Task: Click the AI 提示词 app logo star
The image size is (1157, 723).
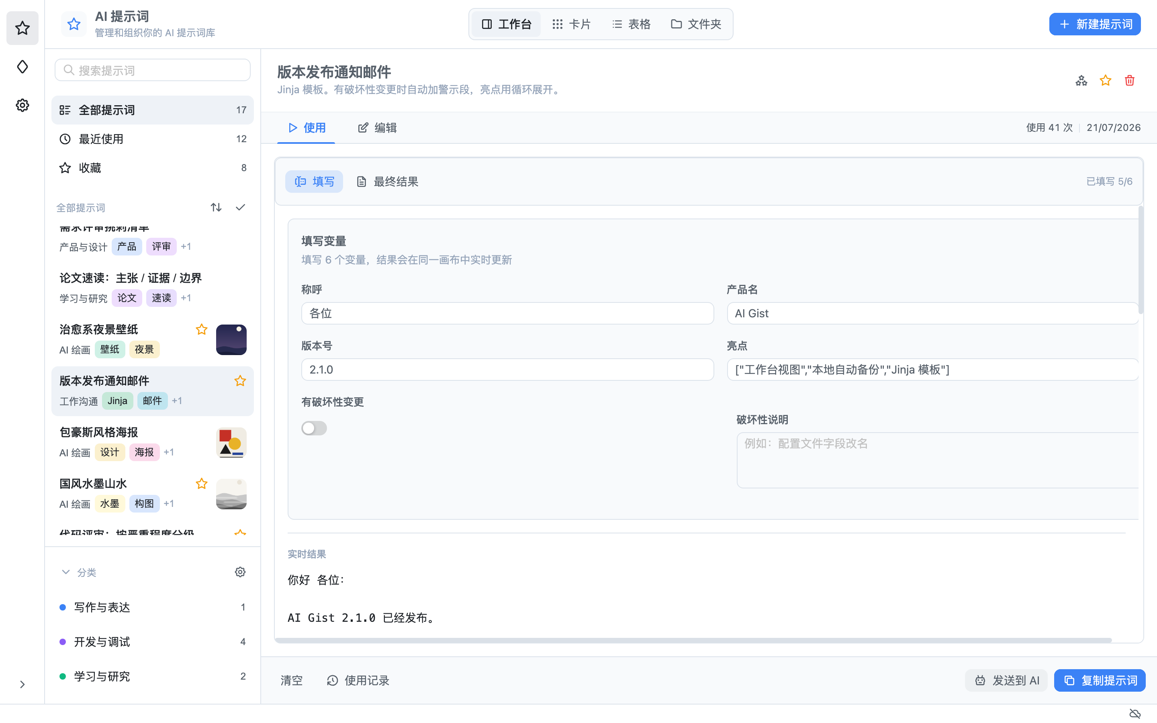Action: [x=74, y=24]
